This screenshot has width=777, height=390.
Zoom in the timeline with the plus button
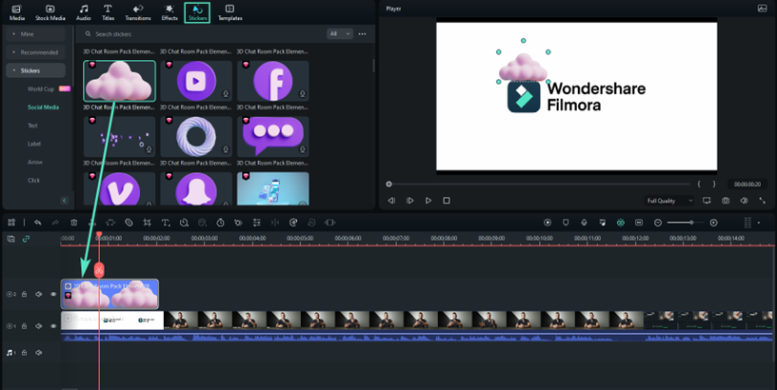pos(713,223)
